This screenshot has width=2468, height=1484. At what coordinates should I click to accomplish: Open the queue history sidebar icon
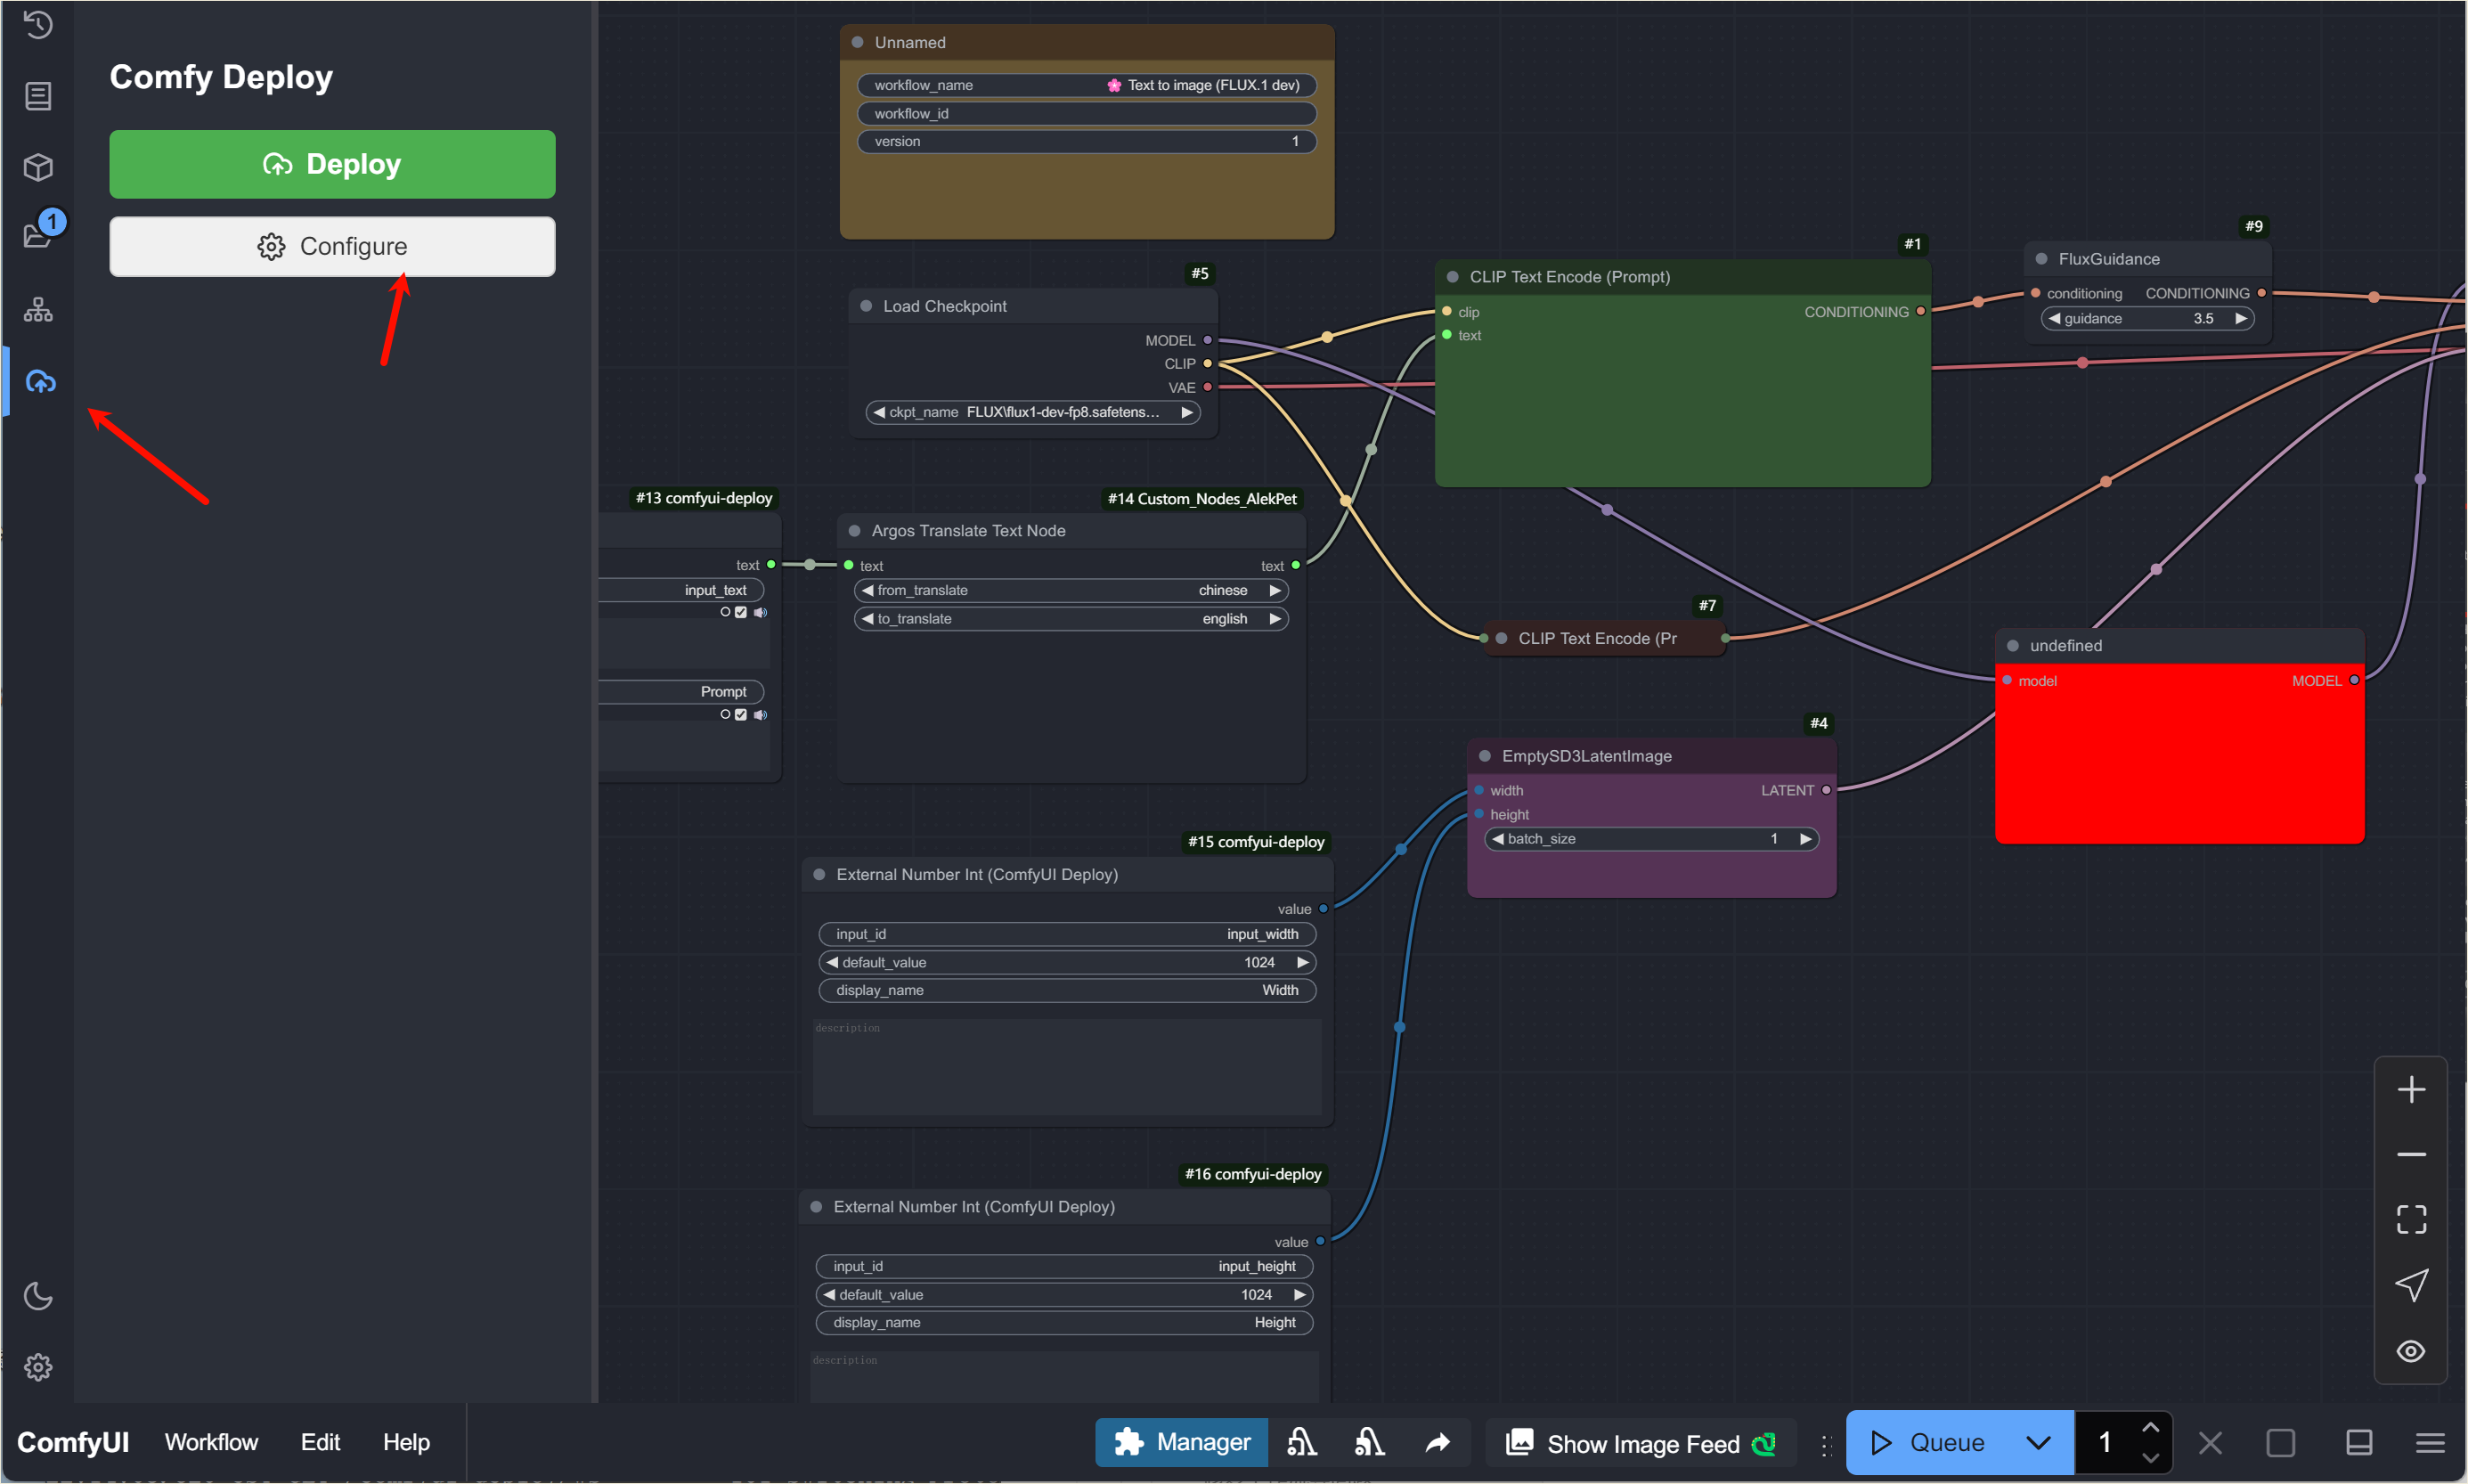(38, 24)
